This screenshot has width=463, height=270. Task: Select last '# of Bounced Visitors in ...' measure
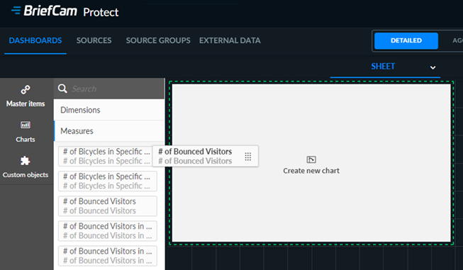(108, 256)
